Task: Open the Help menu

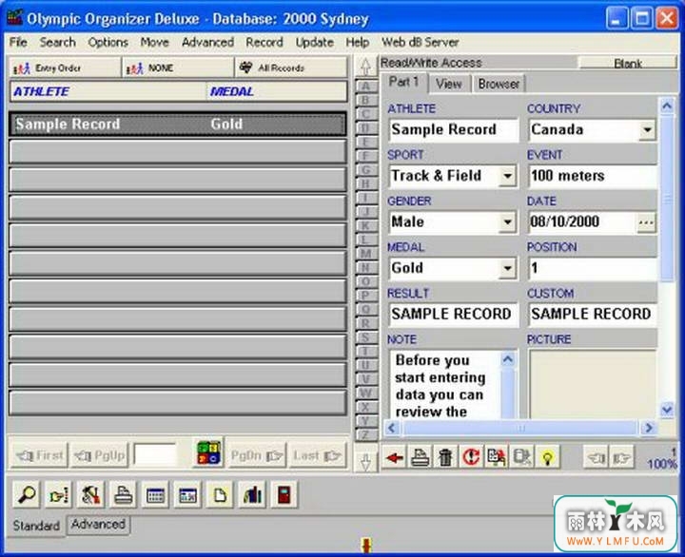Action: click(358, 43)
